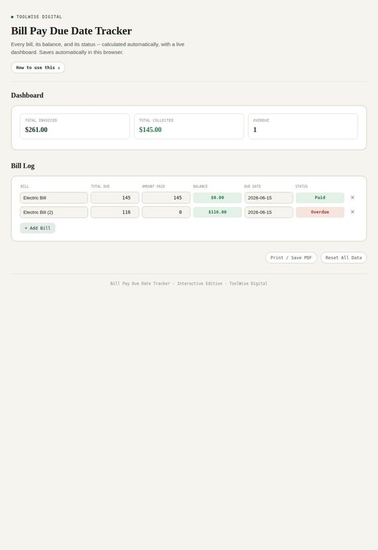Focus Amount Paid field showing 0
The image size is (378, 550).
[166, 212]
